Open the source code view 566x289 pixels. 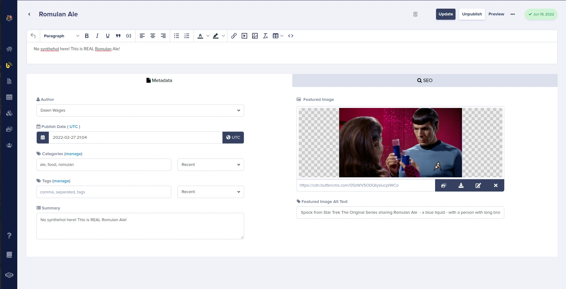point(291,36)
